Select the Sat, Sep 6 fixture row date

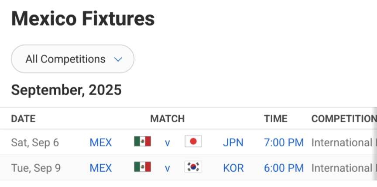pos(35,142)
